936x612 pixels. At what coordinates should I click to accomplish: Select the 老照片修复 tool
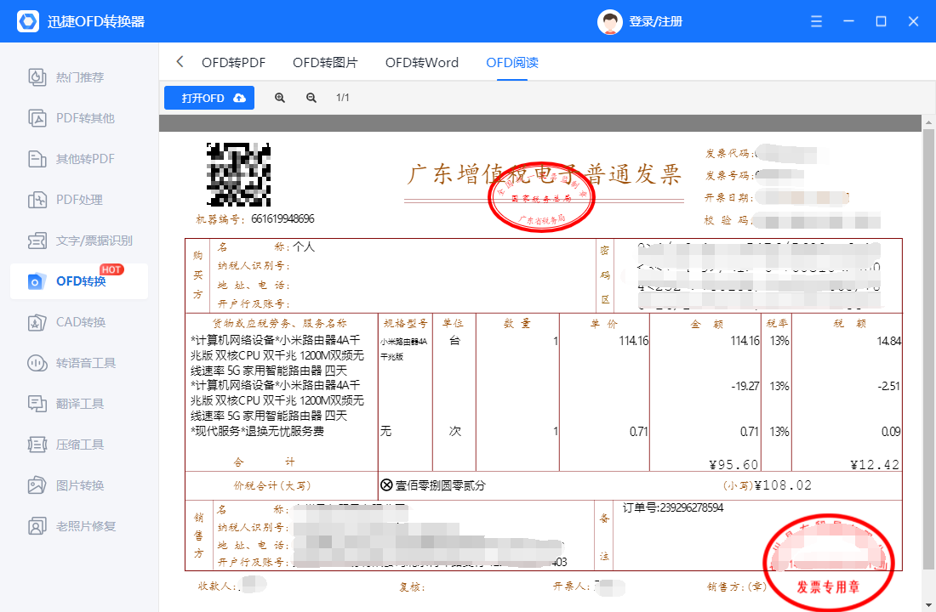coord(77,526)
